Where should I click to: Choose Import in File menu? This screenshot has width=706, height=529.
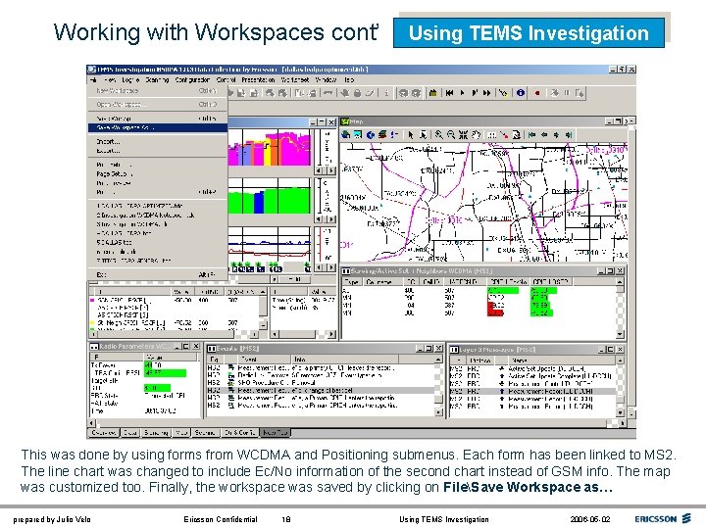158,141
